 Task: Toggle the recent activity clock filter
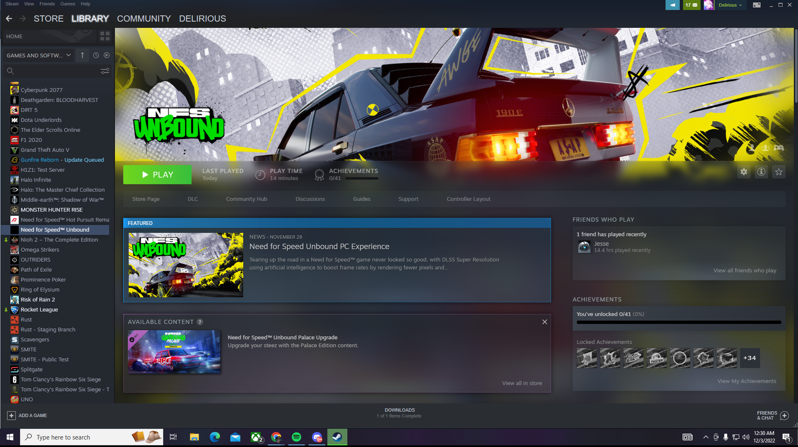pyautogui.click(x=96, y=55)
